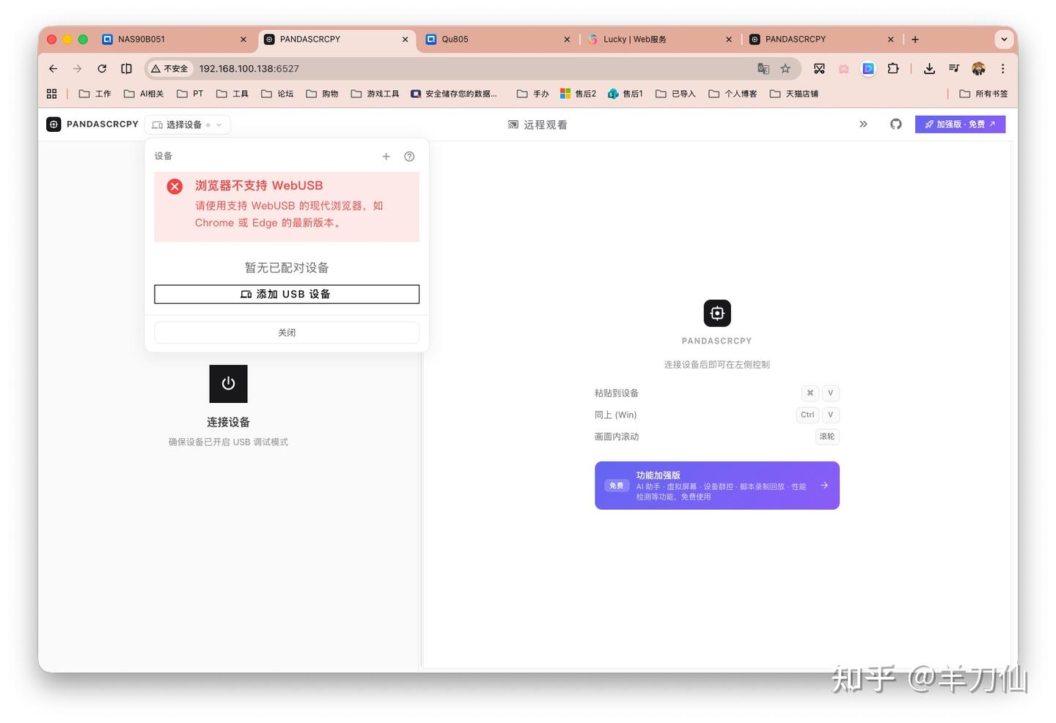1056x723 pixels.
Task: Open the 安全储存您的数据 bookmark
Action: click(454, 94)
